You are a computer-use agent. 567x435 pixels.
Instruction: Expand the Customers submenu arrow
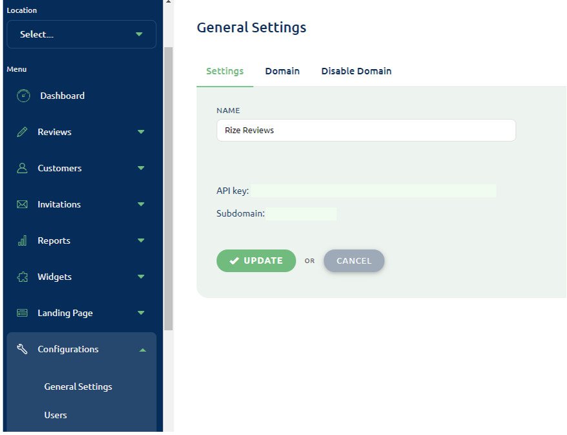click(141, 168)
